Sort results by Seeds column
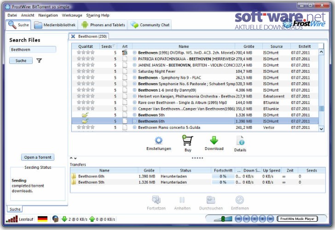 (x=108, y=46)
